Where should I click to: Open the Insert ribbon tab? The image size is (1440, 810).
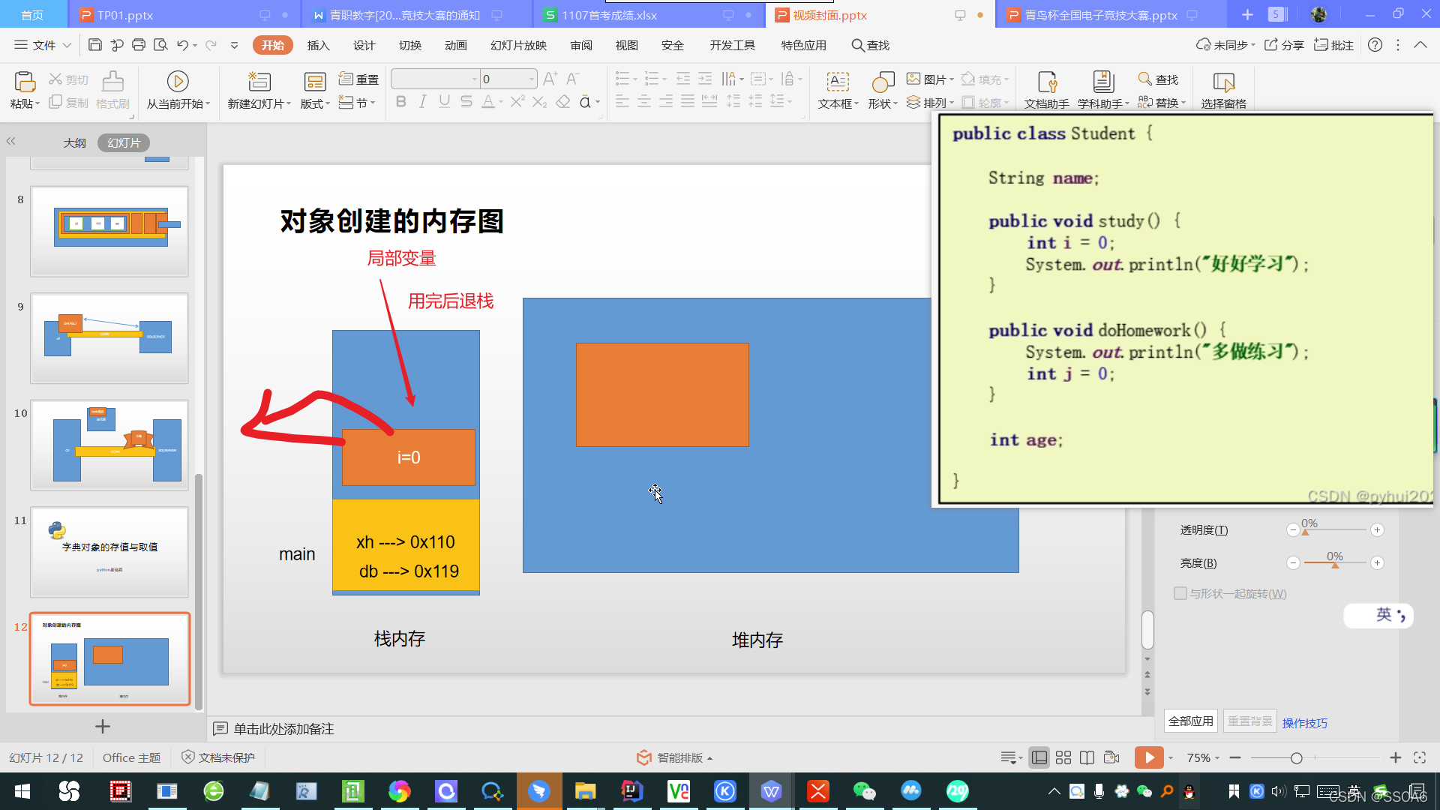coord(318,45)
